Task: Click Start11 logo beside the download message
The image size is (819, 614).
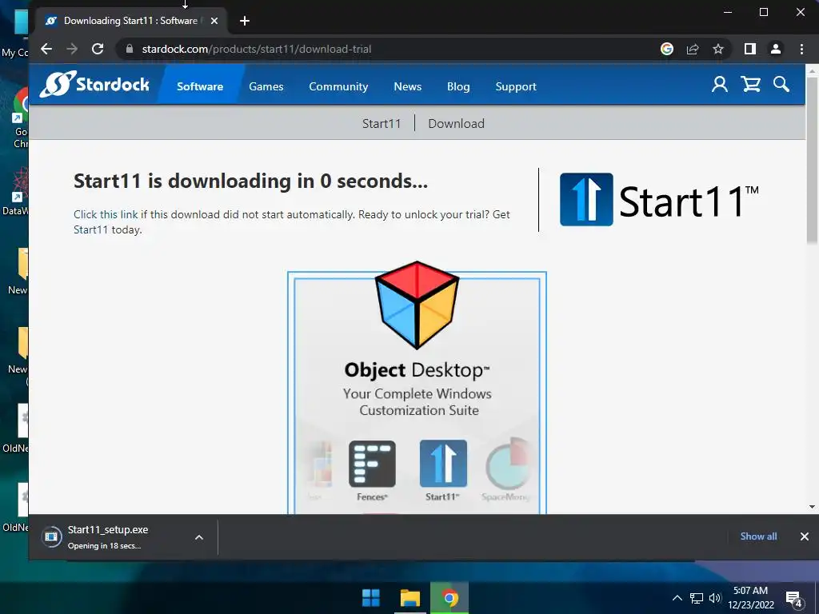Action: click(659, 199)
